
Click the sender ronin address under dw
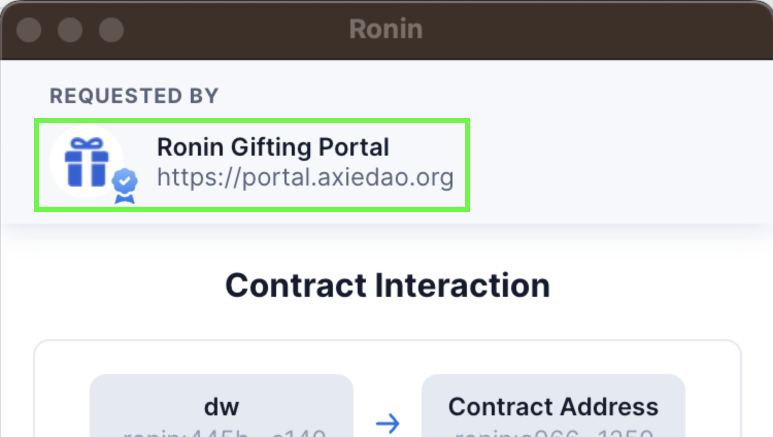coord(224,433)
